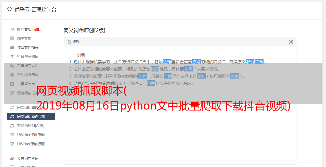Image resolution: width=326 pixels, height=167 pixels.
Task: Click the fullscreen expand icon in editor toolbar
Action: [291, 42]
